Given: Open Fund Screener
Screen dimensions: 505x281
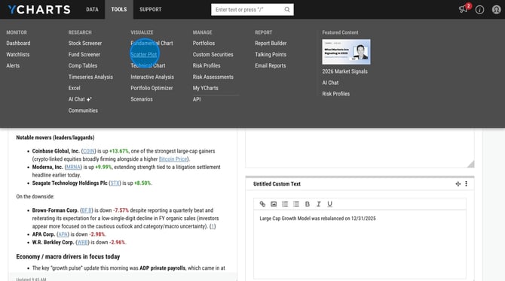Looking at the screenshot, I should (x=84, y=54).
